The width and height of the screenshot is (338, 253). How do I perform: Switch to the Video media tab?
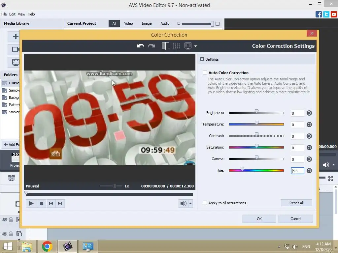tap(128, 23)
